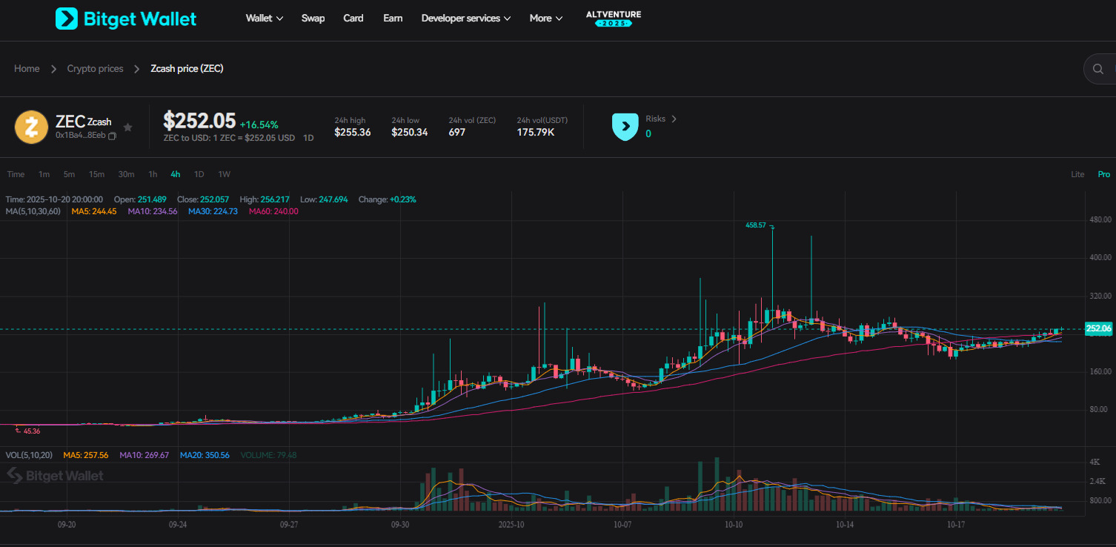Viewport: 1116px width, 547px height.
Task: Open the Swap page
Action: (x=313, y=19)
